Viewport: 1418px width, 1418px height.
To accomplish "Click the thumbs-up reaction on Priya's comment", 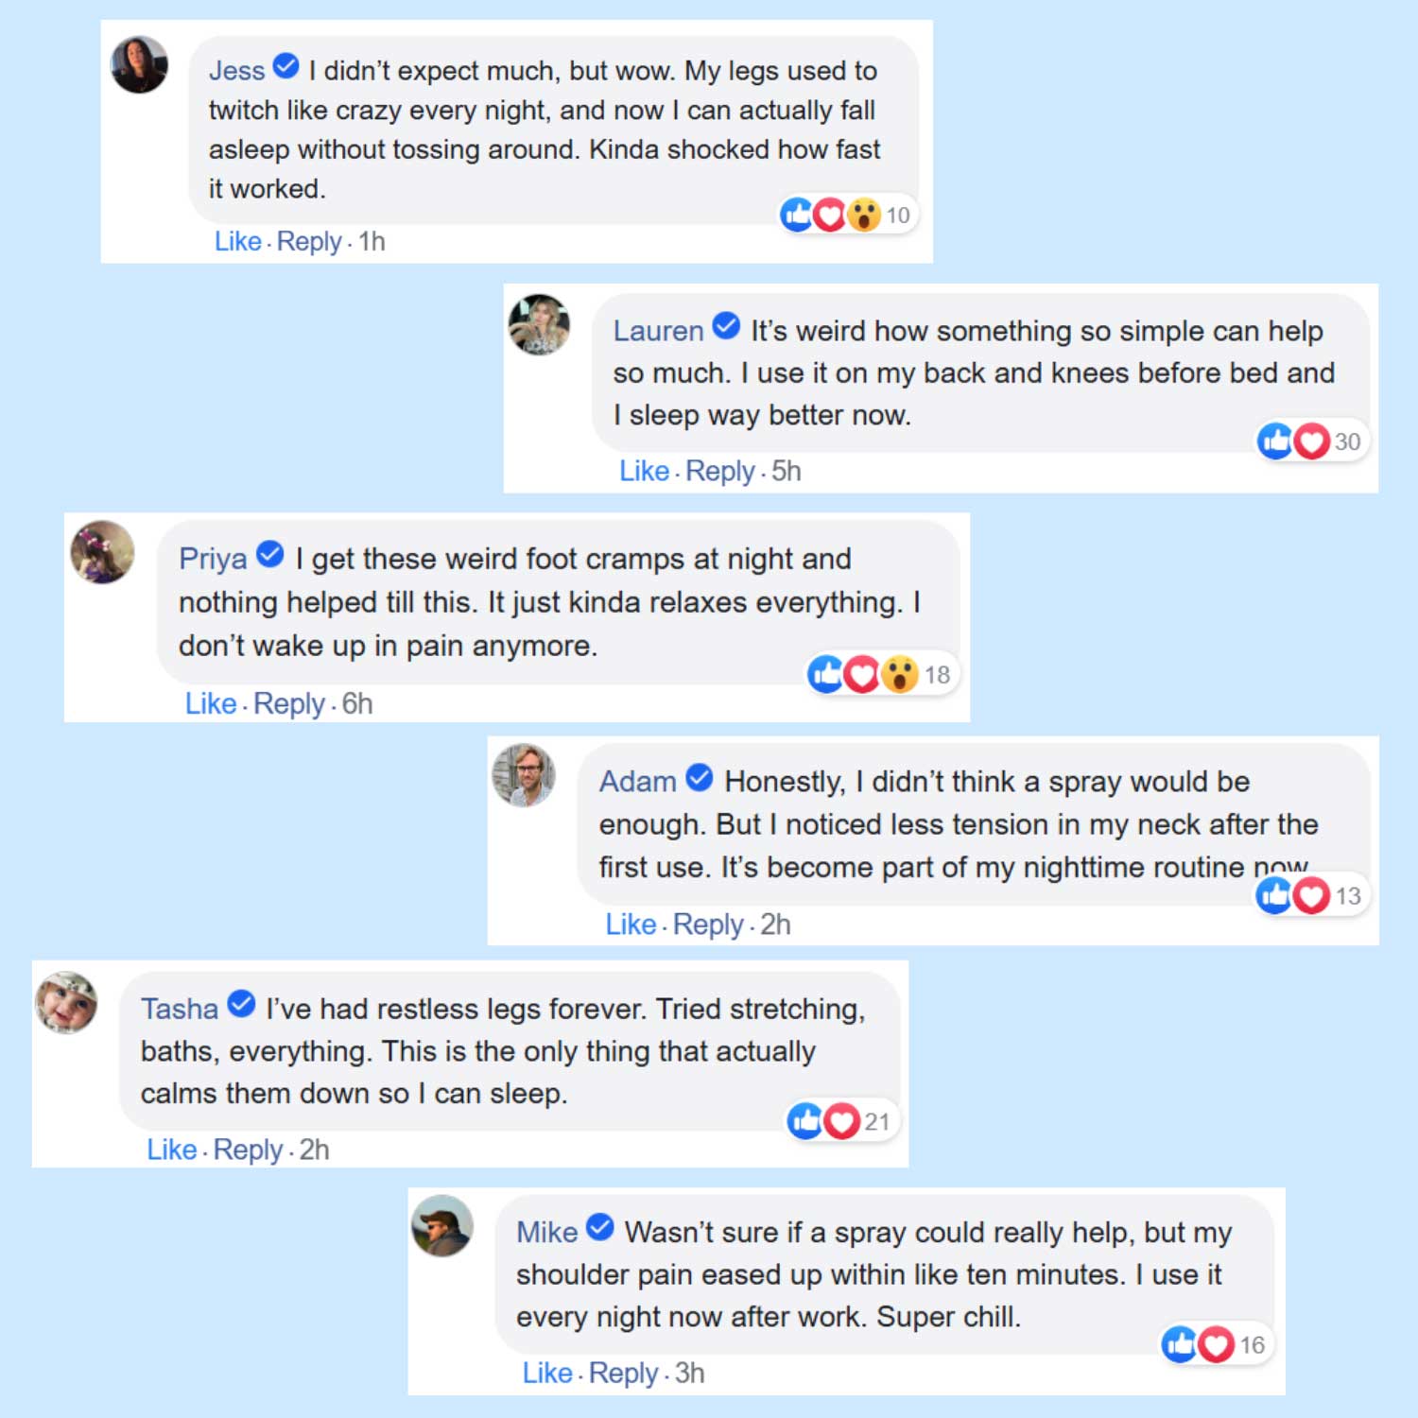I will tap(825, 674).
